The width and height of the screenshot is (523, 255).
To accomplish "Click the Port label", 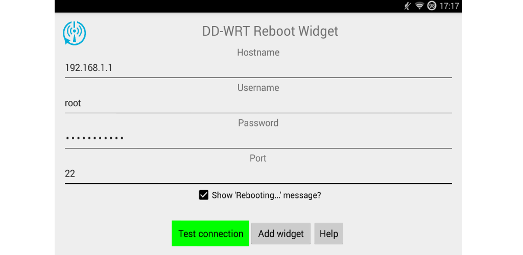I will [x=258, y=158].
